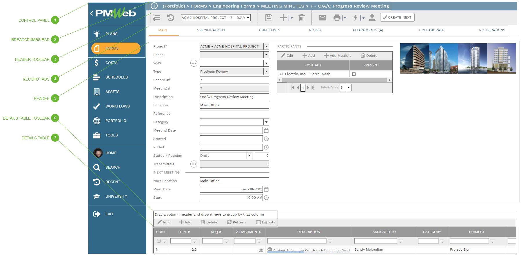Add a new record with the plus icon

point(283,18)
